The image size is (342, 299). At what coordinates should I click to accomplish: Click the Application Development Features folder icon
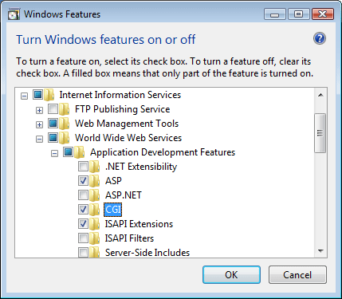coord(80,152)
